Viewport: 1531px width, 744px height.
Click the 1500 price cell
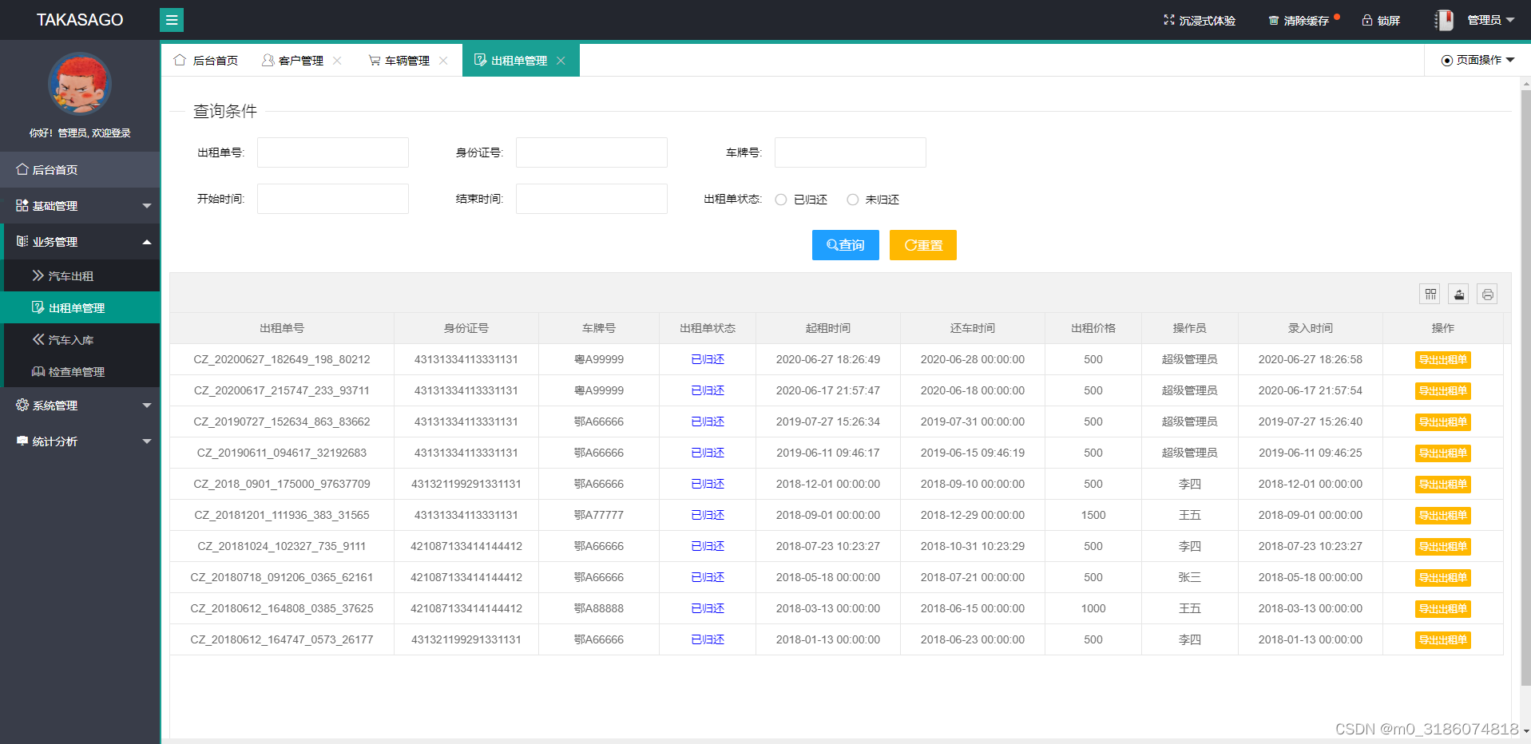point(1093,515)
